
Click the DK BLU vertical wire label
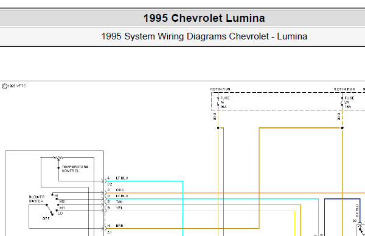coord(357,211)
